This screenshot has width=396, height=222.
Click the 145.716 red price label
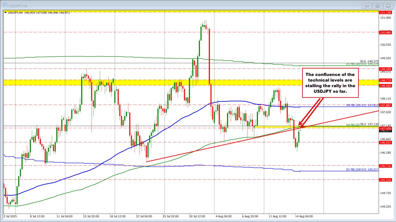pos(385,166)
